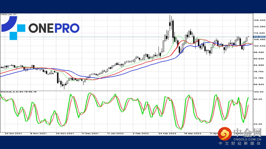Screen dimensions: 266x149
Task: Click the 18 Mar 2022 date label
Action: 193,133
